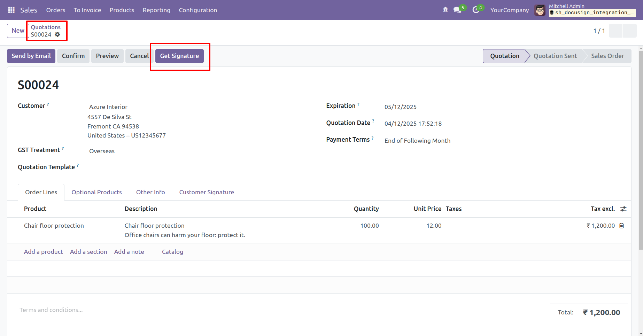This screenshot has width=643, height=336.
Task: Open the column settings adjust icon
Action: point(623,209)
